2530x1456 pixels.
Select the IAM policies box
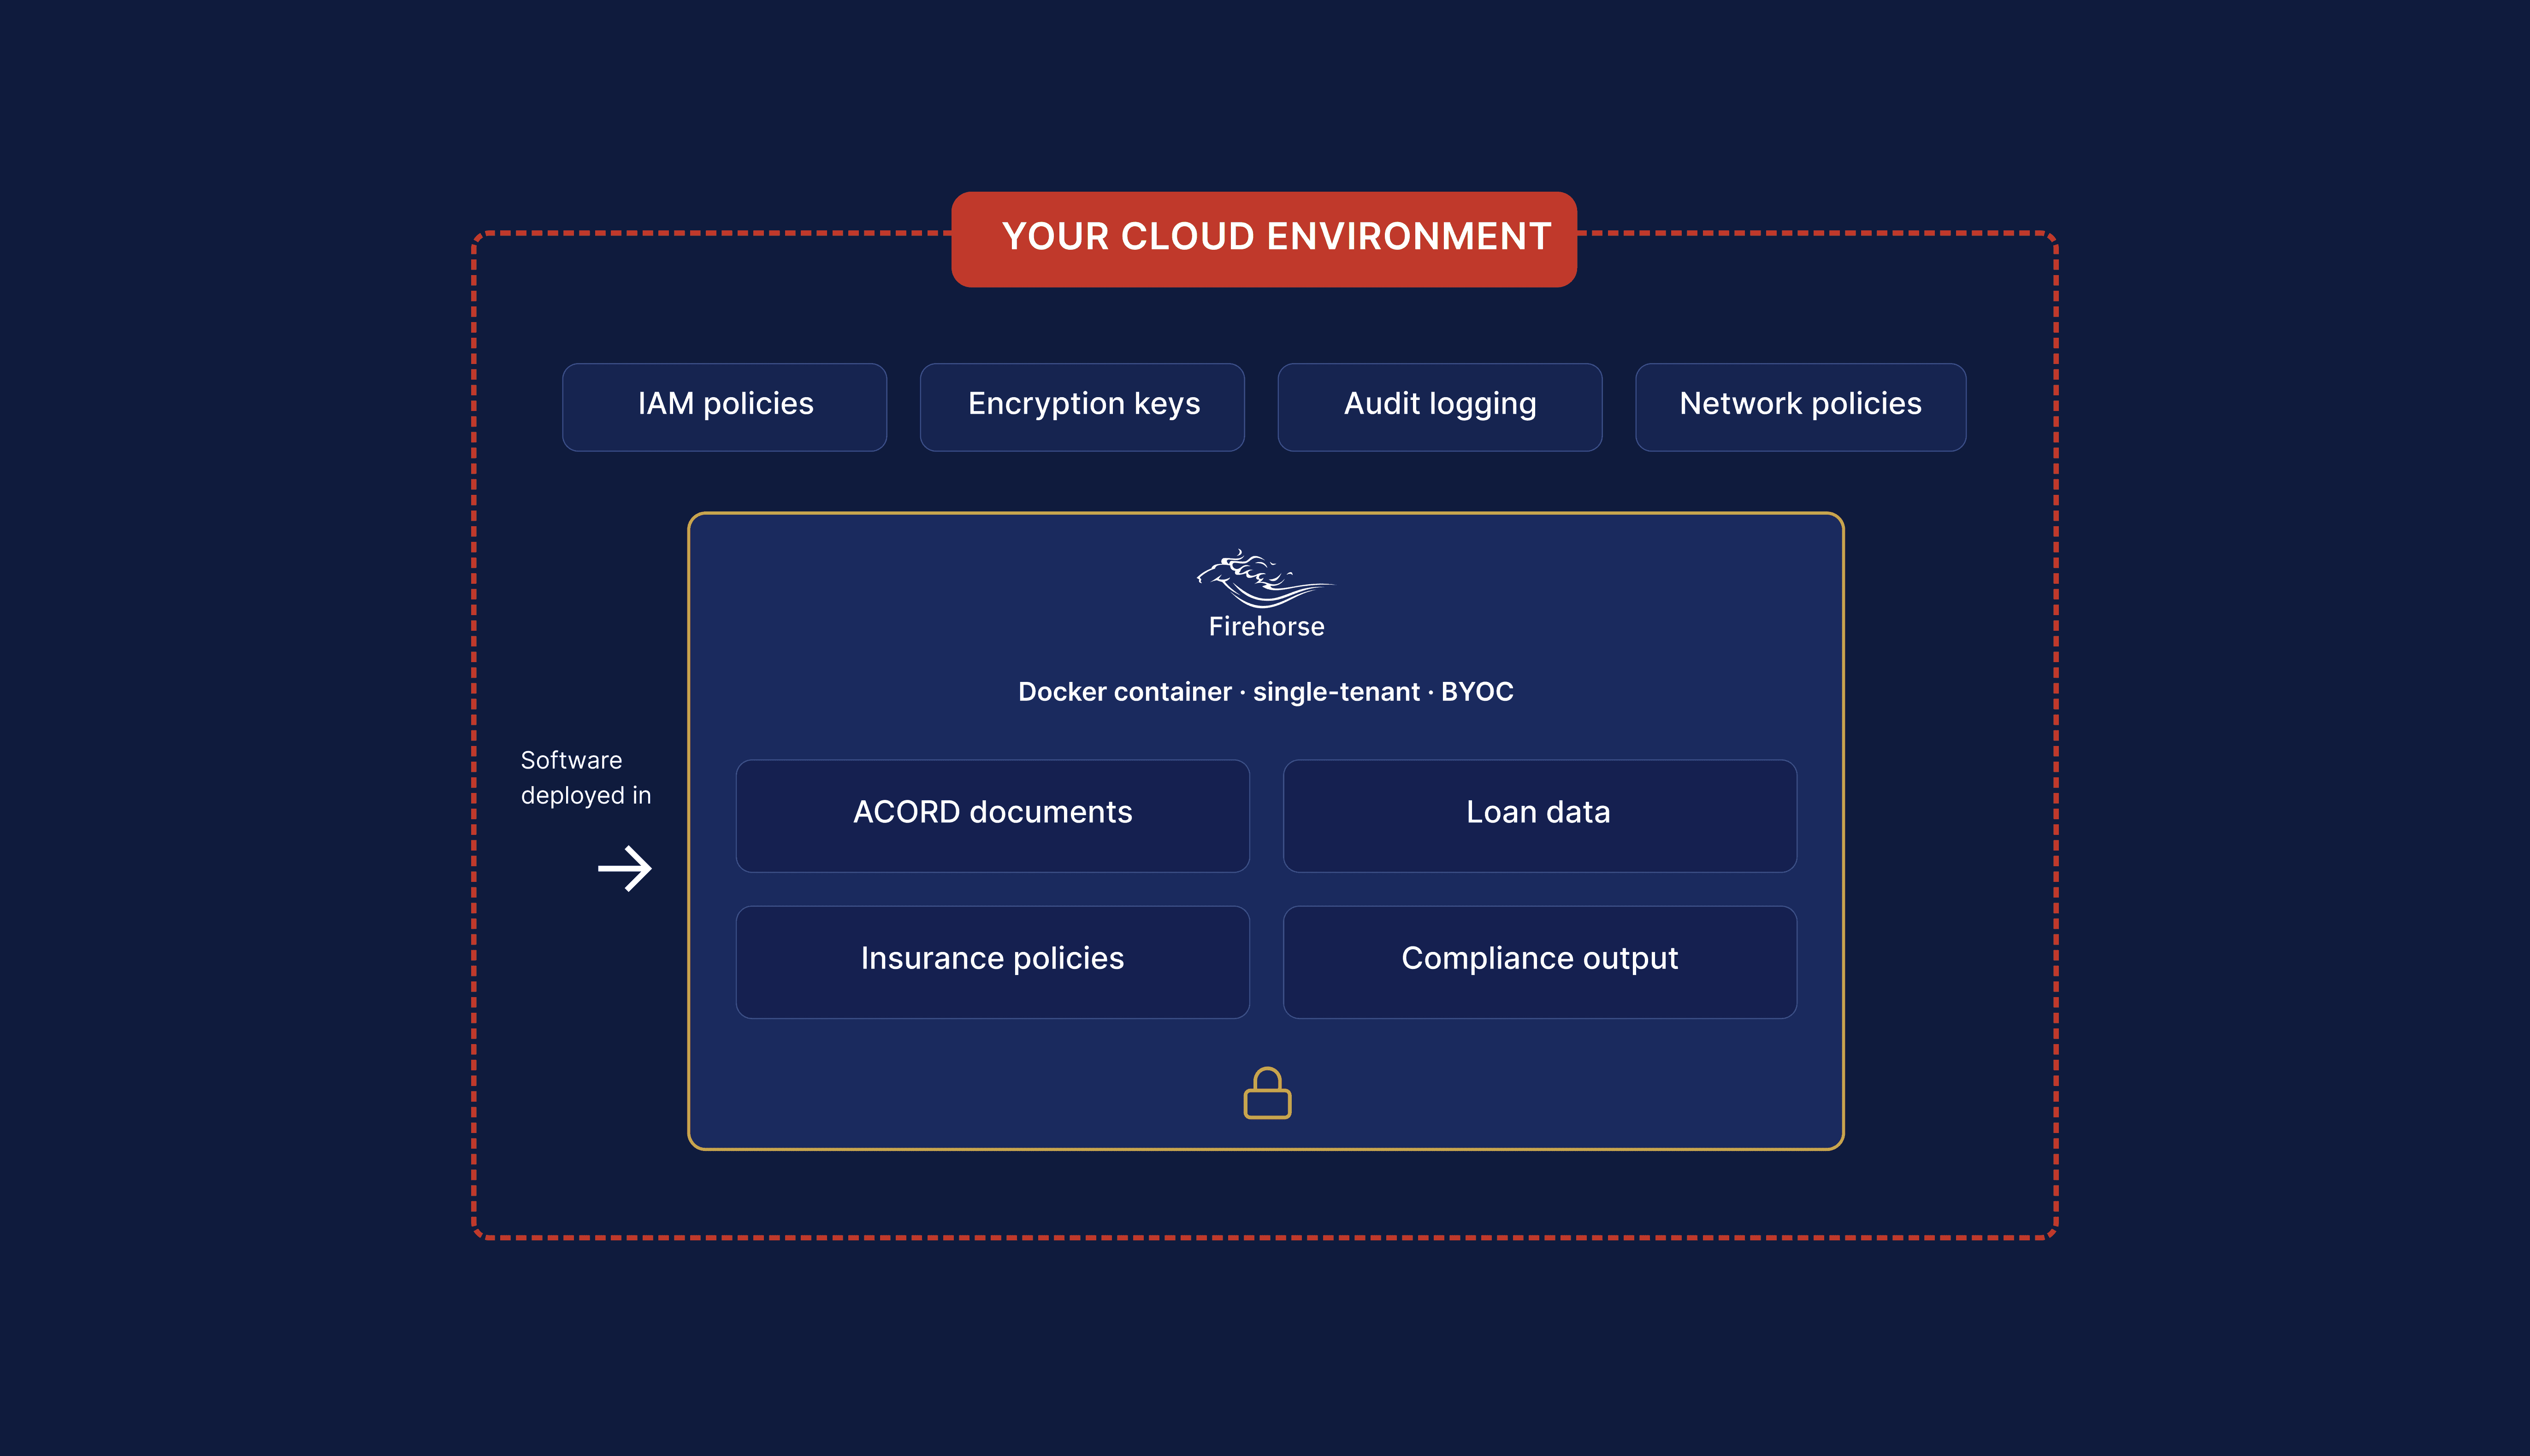[x=724, y=406]
